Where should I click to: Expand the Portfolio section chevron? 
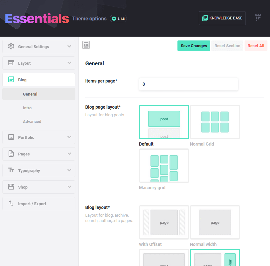coord(70,137)
